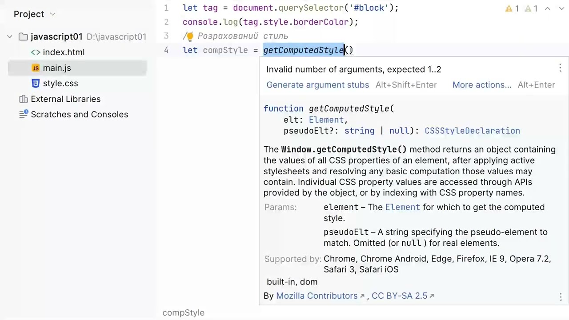Click the warning indicator in editor corner
Image resolution: width=569 pixels, height=320 pixels.
click(x=512, y=8)
